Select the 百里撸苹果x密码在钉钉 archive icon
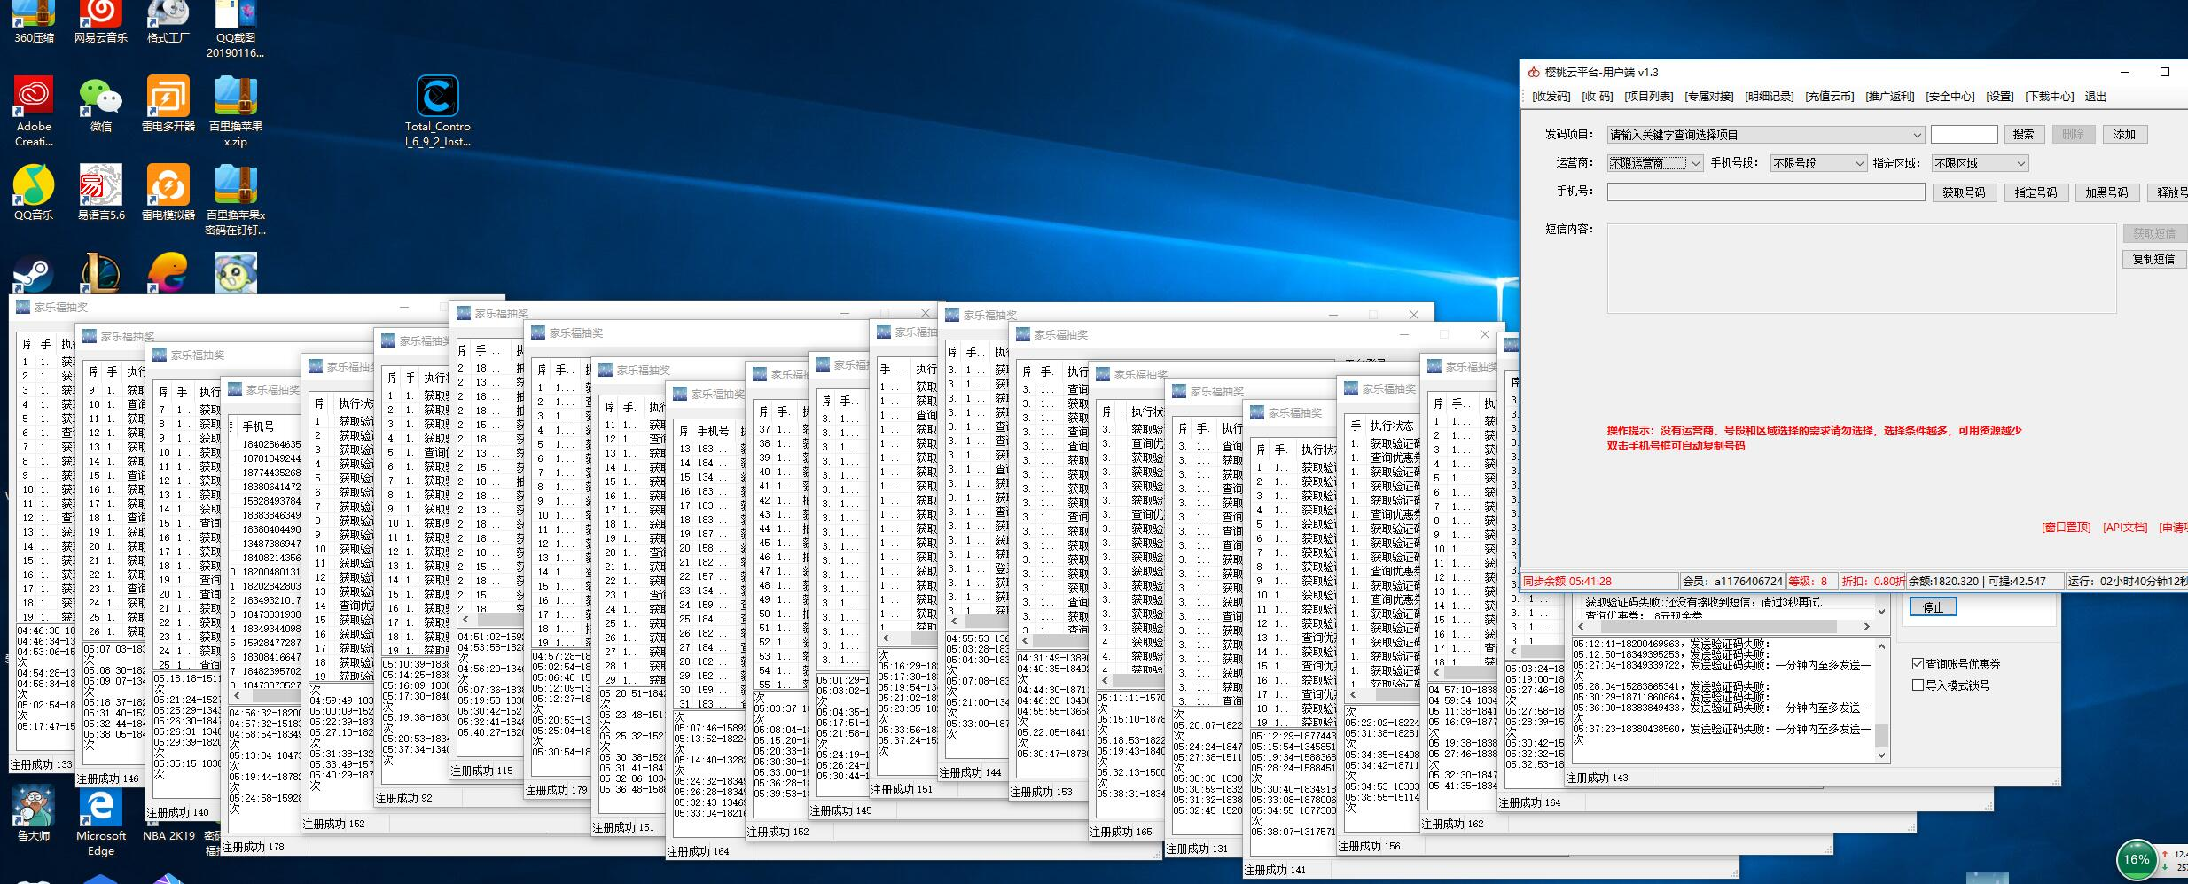This screenshot has width=2188, height=884. pos(236,199)
